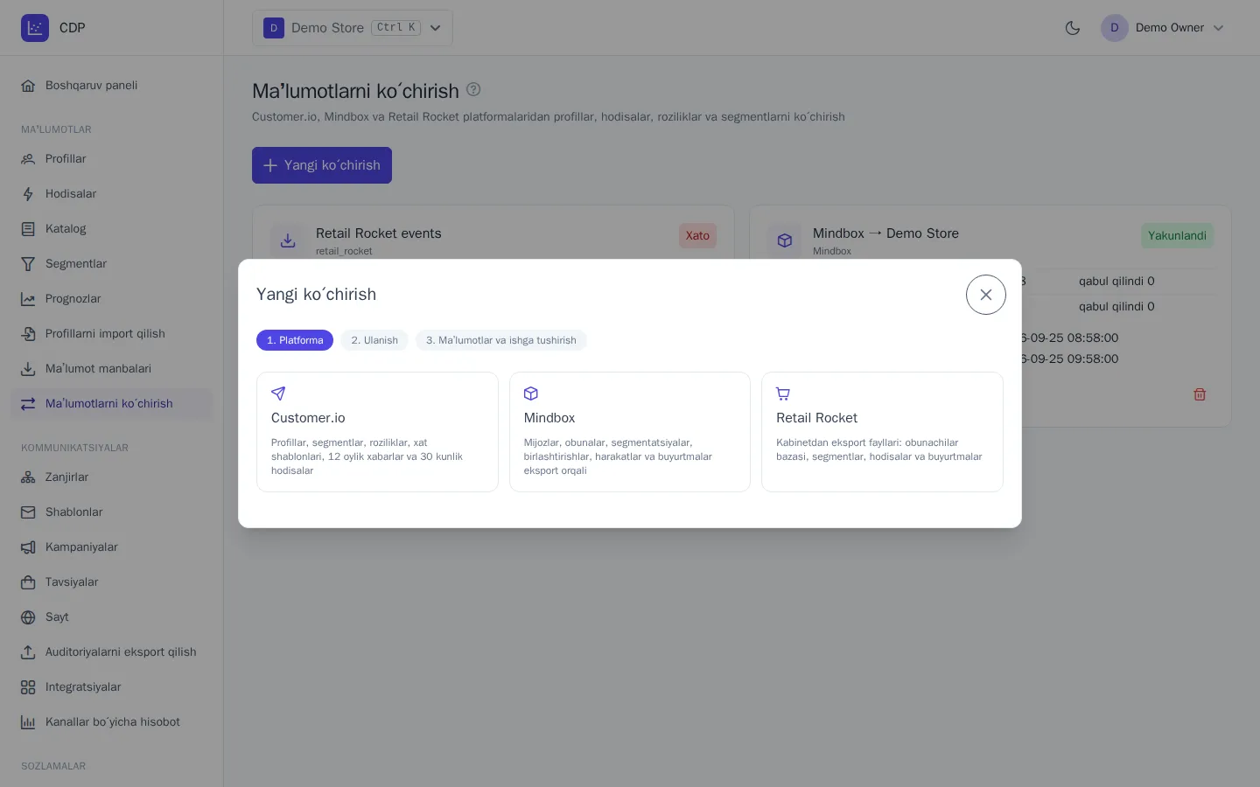Open Boshqaruv paneli from the sidebar
The height and width of the screenshot is (787, 1260).
[x=112, y=86]
